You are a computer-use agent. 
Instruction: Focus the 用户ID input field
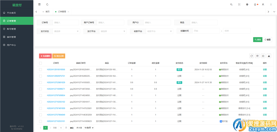(x=157, y=22)
